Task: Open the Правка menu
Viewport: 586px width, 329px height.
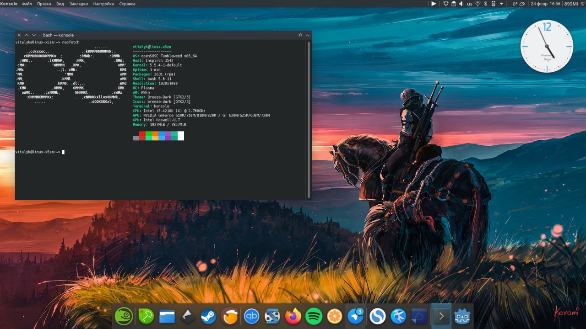Action: [44, 4]
